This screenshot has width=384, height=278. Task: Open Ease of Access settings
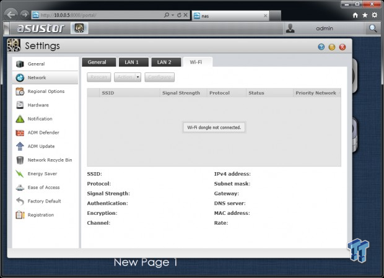tap(45, 187)
